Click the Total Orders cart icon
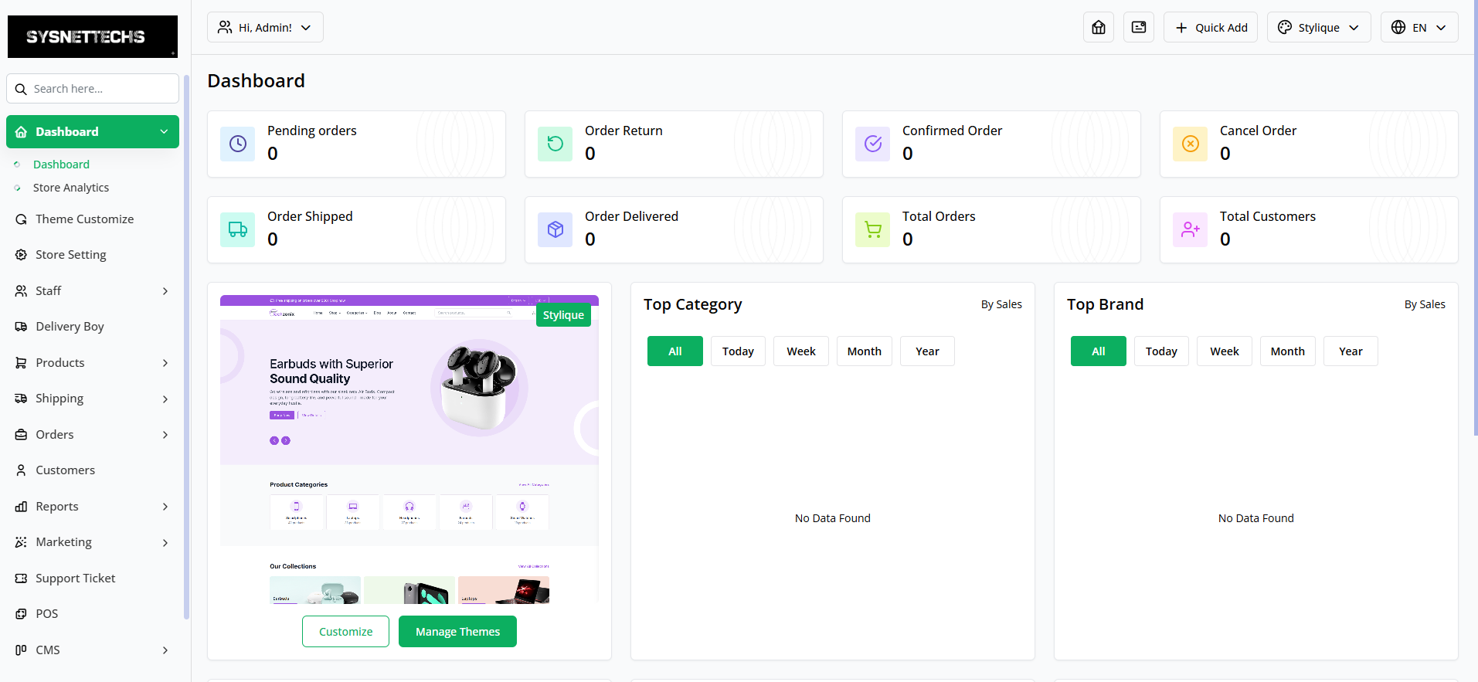 872,230
